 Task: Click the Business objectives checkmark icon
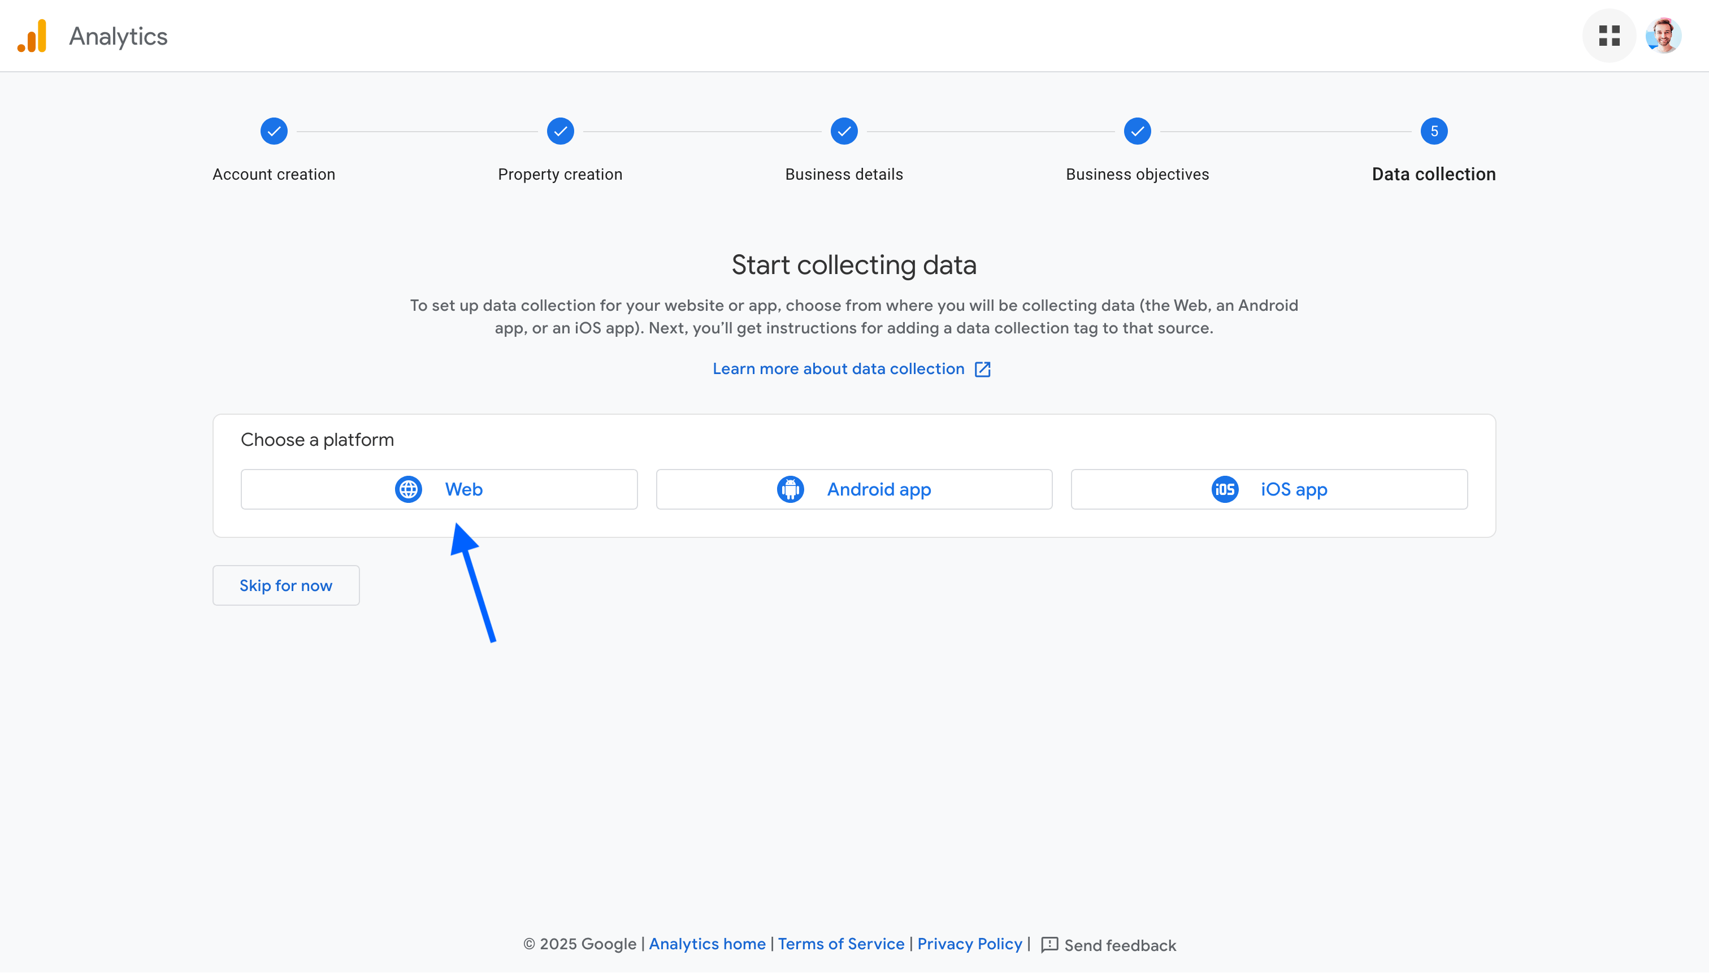[x=1138, y=131]
